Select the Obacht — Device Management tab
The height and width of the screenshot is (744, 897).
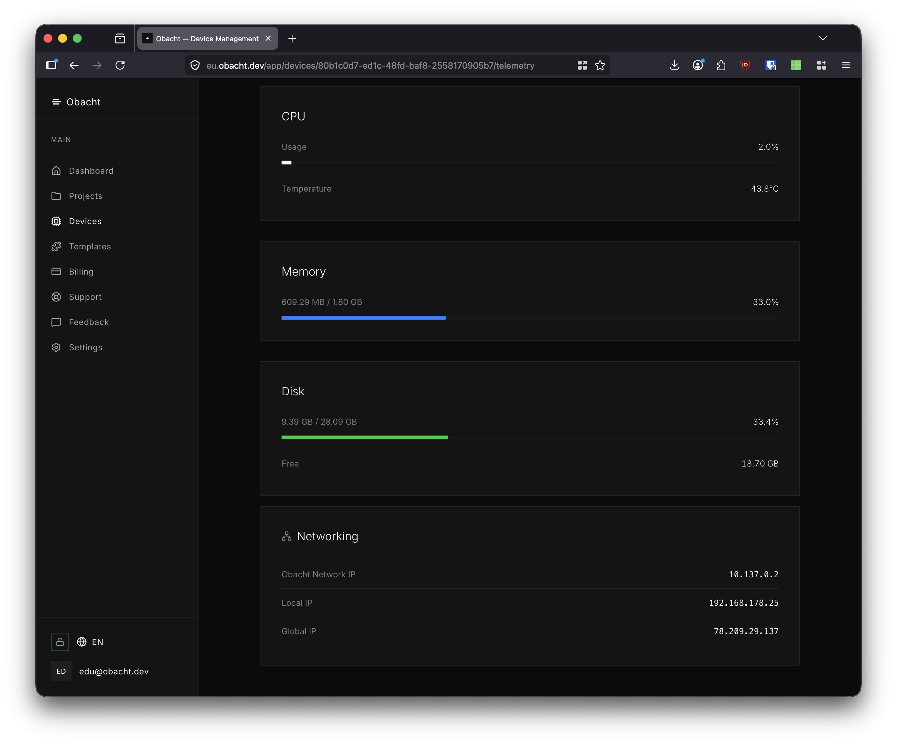click(207, 38)
